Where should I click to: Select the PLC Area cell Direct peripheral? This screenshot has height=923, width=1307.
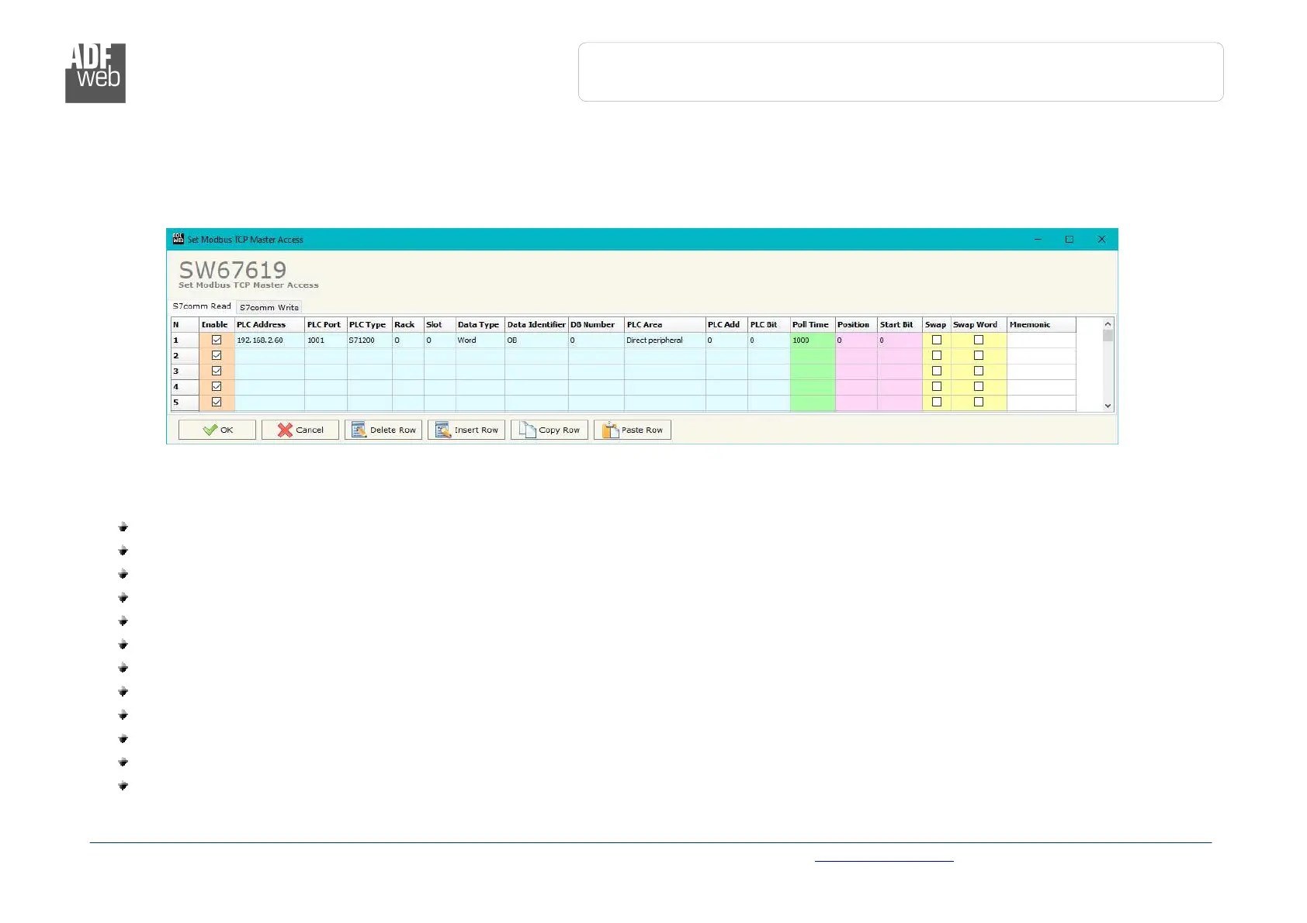(x=665, y=341)
